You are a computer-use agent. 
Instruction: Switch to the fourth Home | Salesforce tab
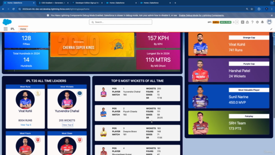[x=121, y=3]
